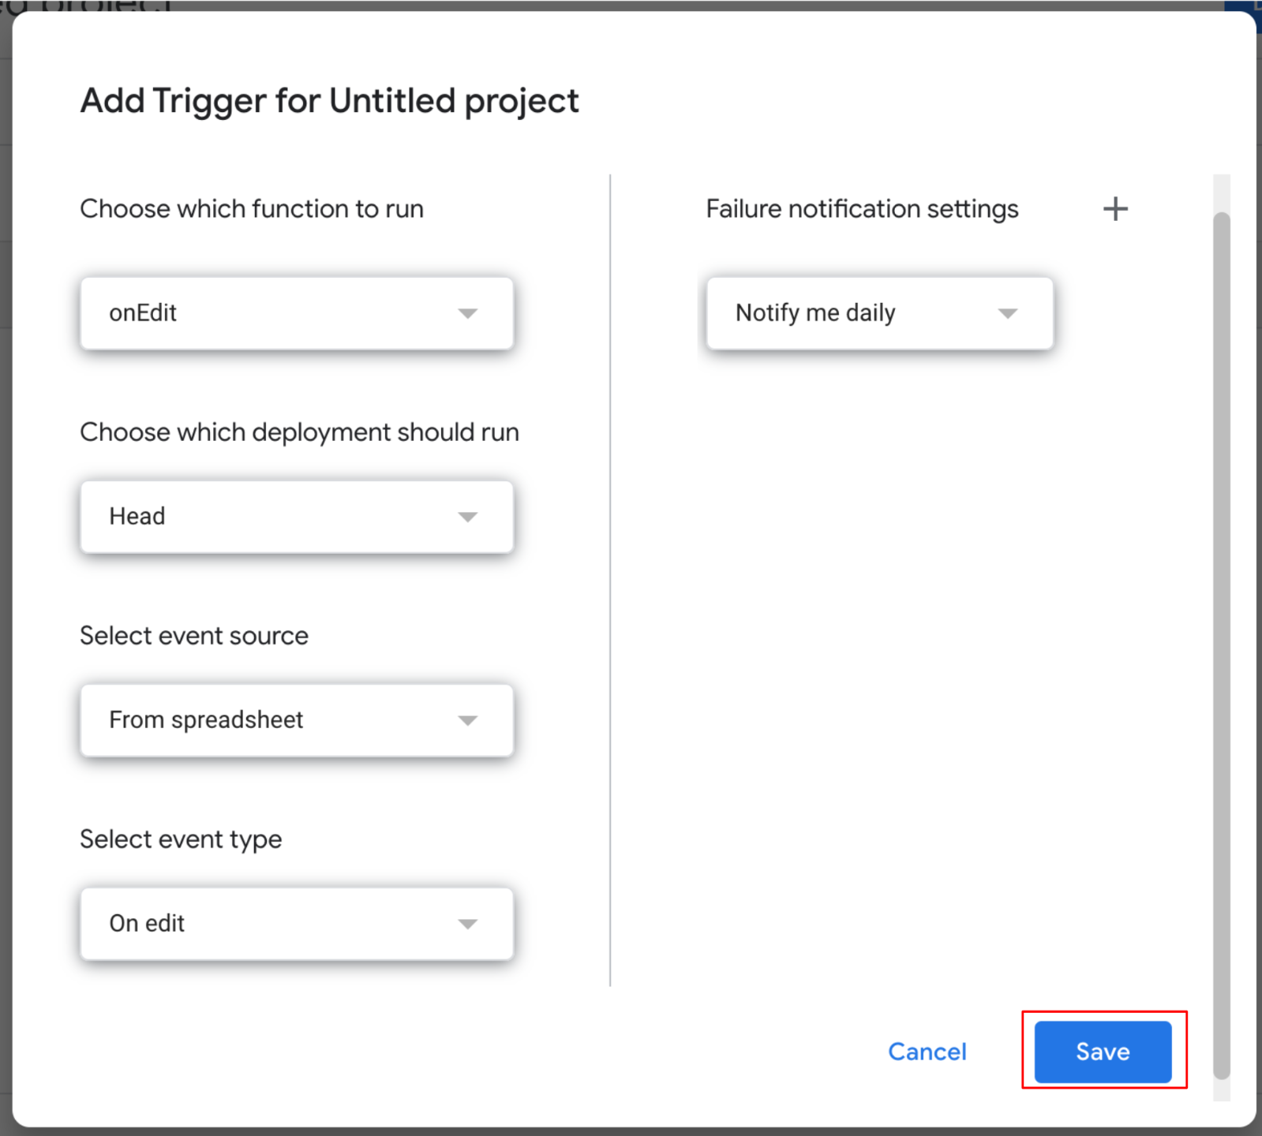1262x1136 pixels.
Task: Click the arrow beside Notify me daily
Action: [1007, 313]
